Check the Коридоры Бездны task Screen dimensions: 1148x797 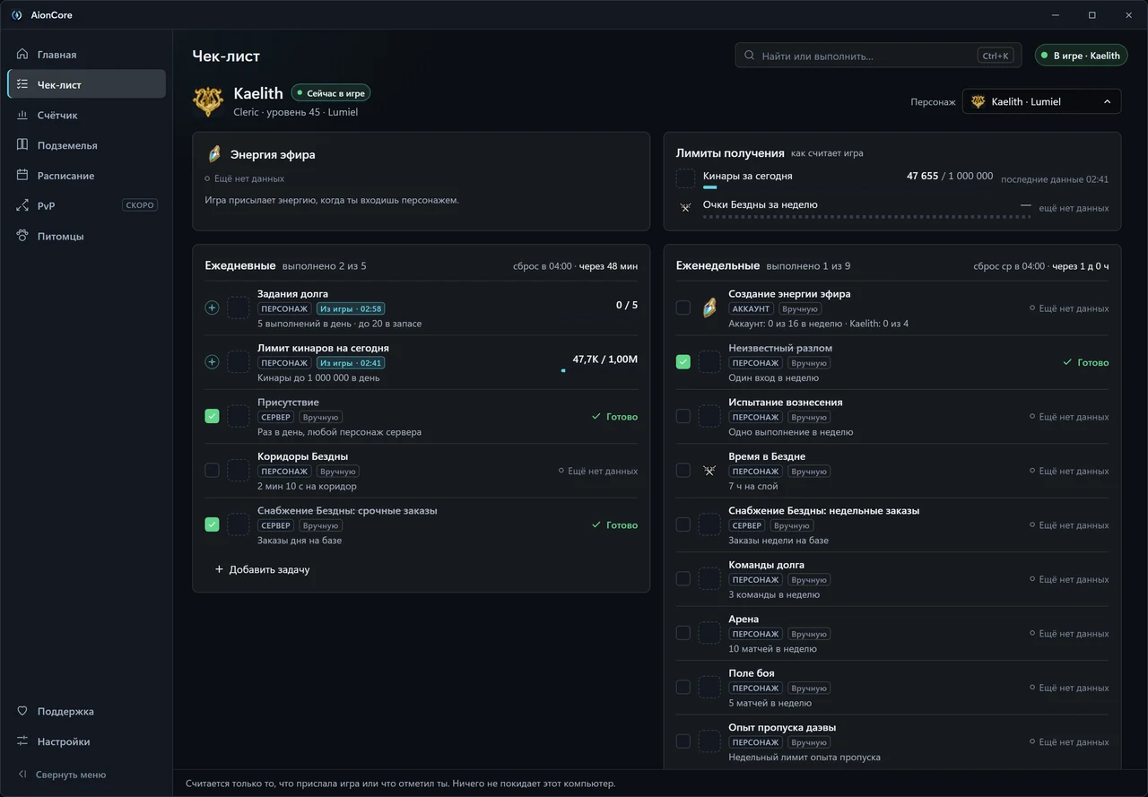pos(212,470)
